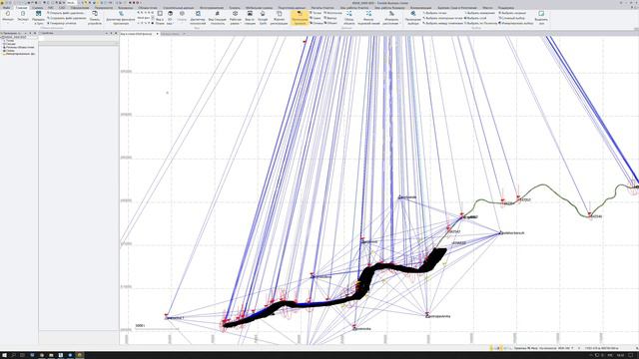Select Регионы облака точек tree node

coord(19,47)
